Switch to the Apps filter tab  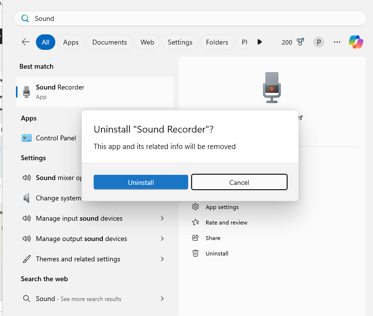[71, 42]
